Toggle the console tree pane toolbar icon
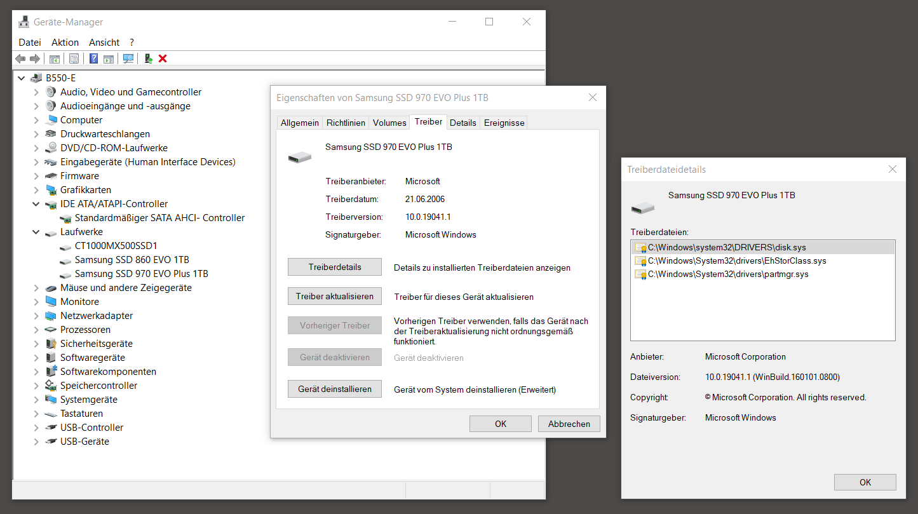This screenshot has height=514, width=918. pos(55,58)
